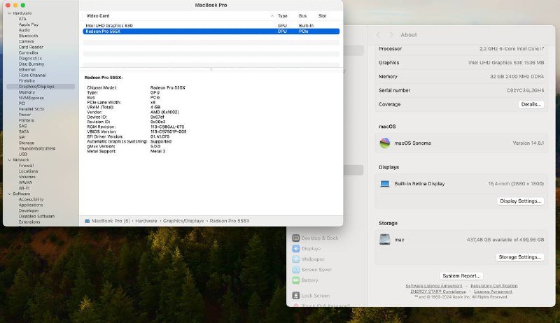The width and height of the screenshot is (560, 323).
Task: Click Hardware in the path bar
Action: pyautogui.click(x=146, y=221)
